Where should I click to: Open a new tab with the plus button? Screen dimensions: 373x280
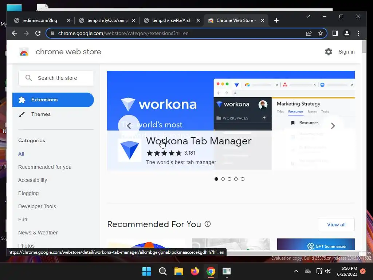pyautogui.click(x=276, y=20)
